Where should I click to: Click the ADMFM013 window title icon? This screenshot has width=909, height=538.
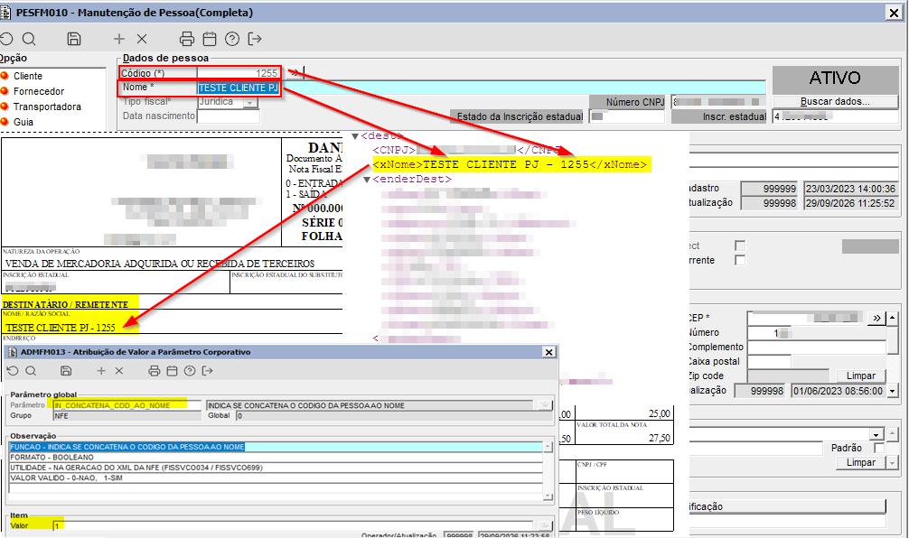point(12,352)
